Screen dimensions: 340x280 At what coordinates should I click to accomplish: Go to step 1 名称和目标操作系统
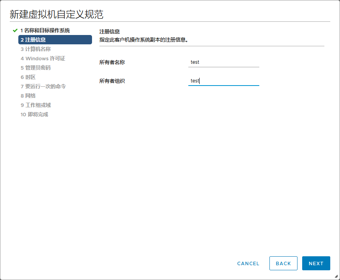pos(45,30)
